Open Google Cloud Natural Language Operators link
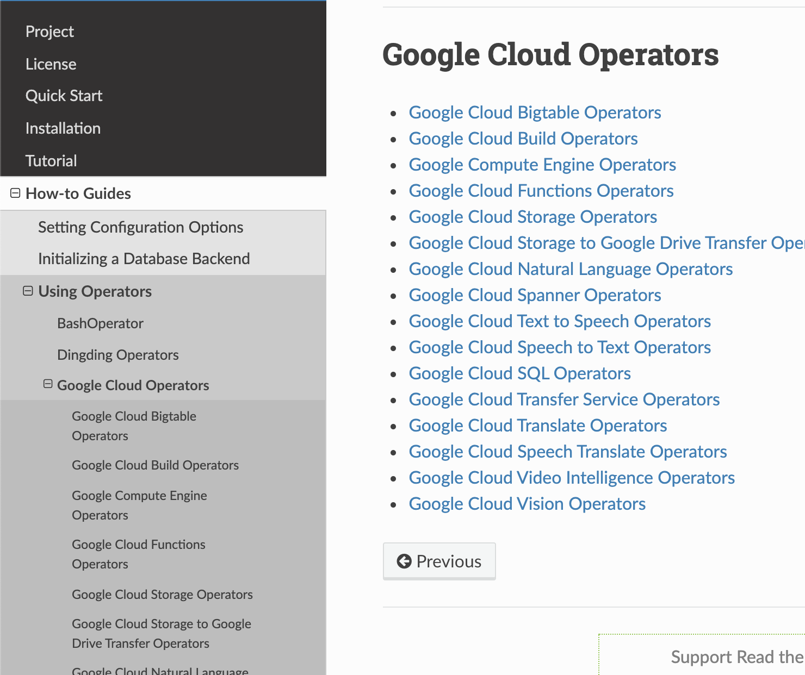 571,269
